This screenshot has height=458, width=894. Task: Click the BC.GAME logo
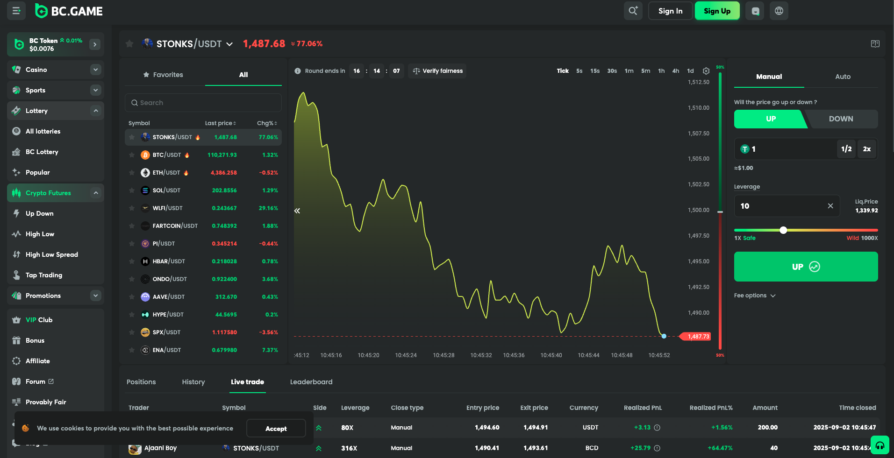pos(69,11)
